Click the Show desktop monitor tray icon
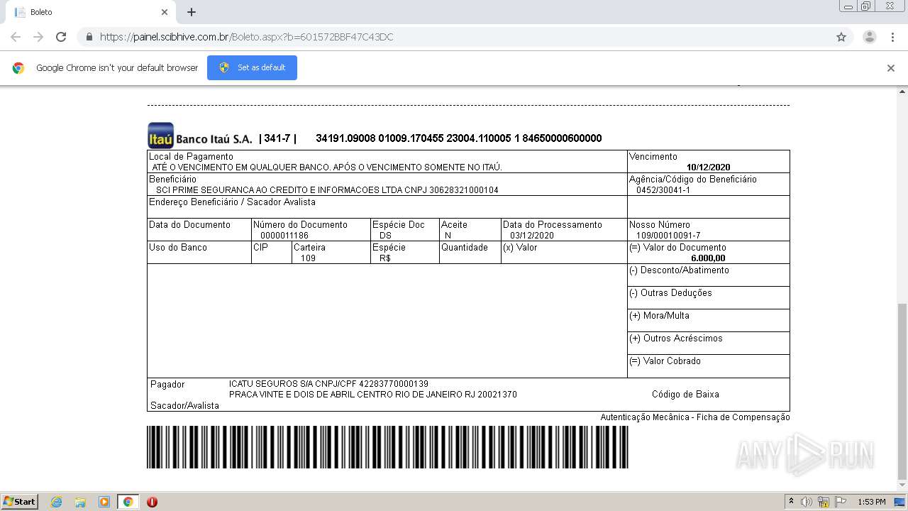The image size is (908, 511). pos(899,502)
